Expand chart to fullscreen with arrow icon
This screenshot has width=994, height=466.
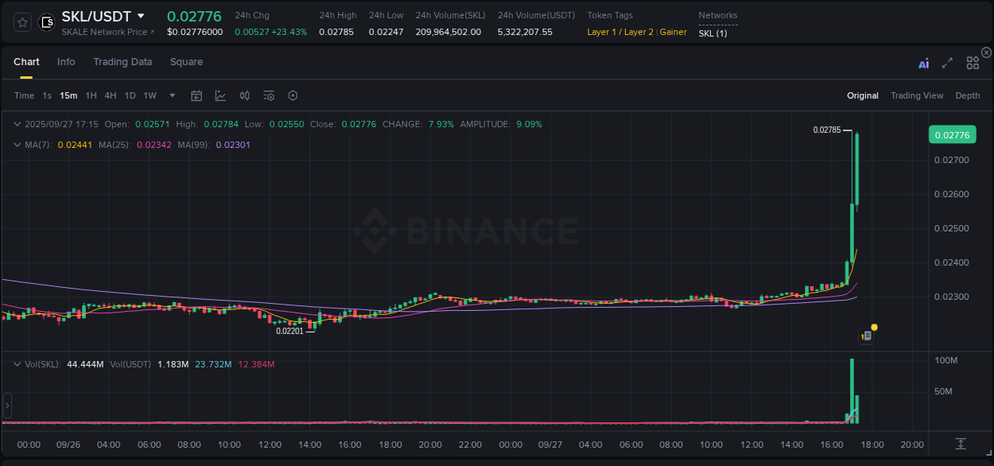[x=947, y=63]
